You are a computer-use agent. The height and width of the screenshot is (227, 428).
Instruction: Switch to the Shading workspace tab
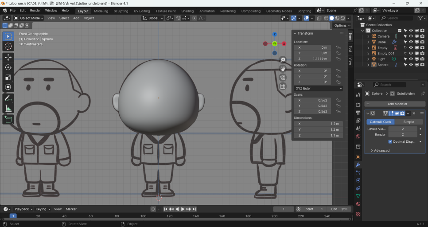(x=187, y=11)
